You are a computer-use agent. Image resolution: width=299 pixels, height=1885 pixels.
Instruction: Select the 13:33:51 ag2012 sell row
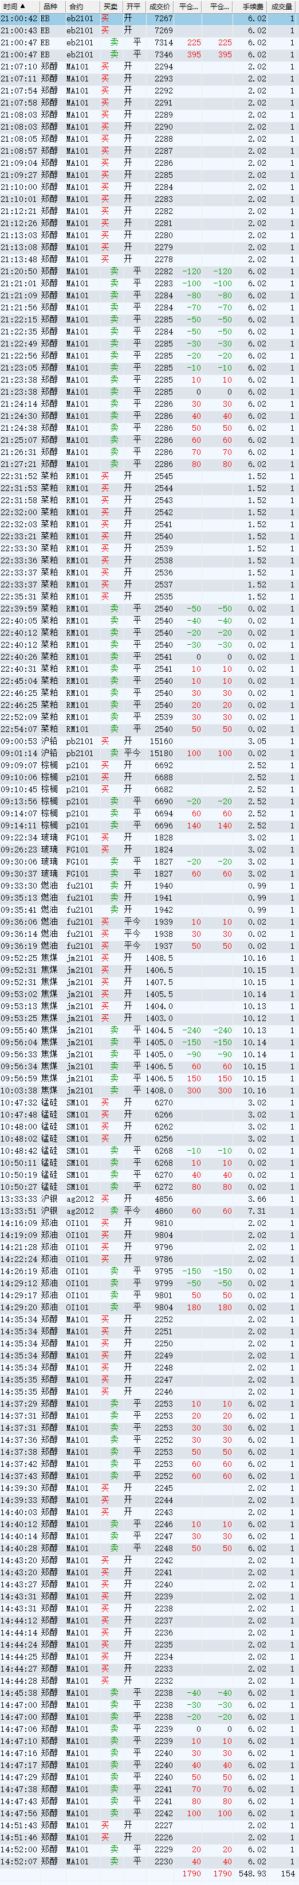coord(149,1210)
